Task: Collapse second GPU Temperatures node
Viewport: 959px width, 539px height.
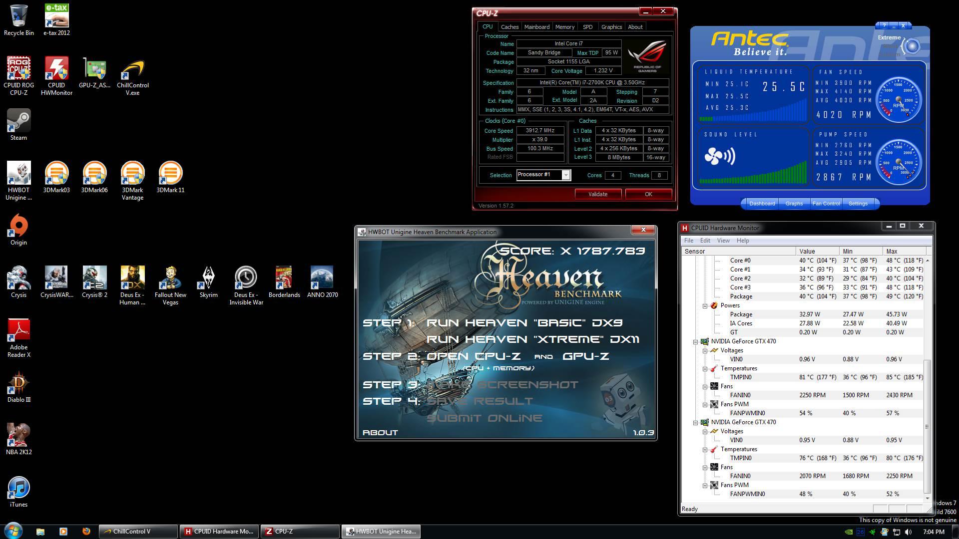Action: [705, 449]
